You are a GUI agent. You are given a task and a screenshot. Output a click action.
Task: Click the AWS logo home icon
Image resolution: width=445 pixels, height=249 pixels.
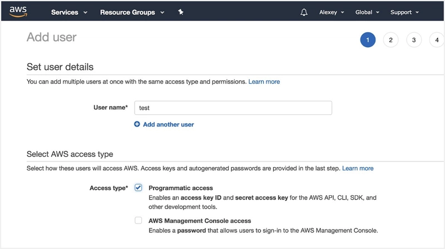pyautogui.click(x=18, y=12)
